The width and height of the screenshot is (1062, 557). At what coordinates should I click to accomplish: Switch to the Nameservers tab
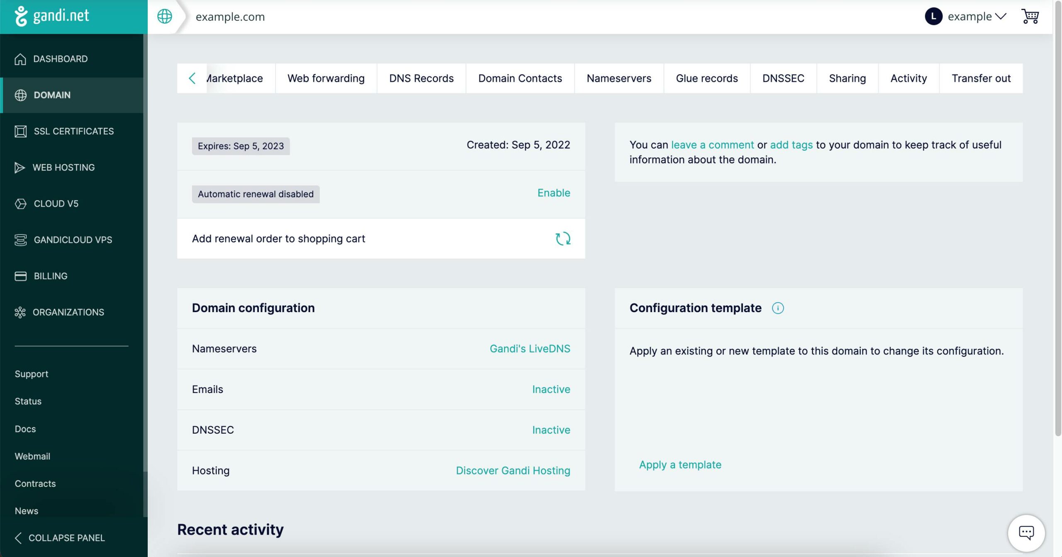click(x=619, y=78)
